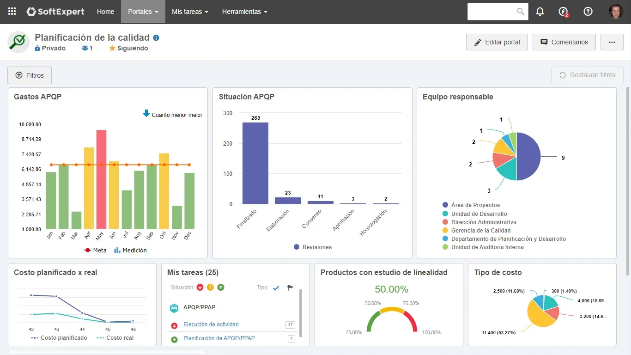Open the apps grid launcher

(12, 12)
